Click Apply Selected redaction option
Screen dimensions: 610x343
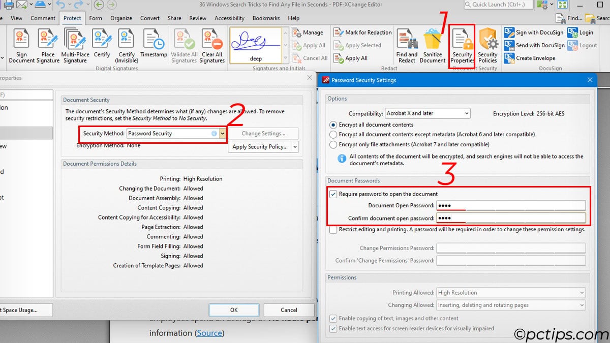coord(358,45)
